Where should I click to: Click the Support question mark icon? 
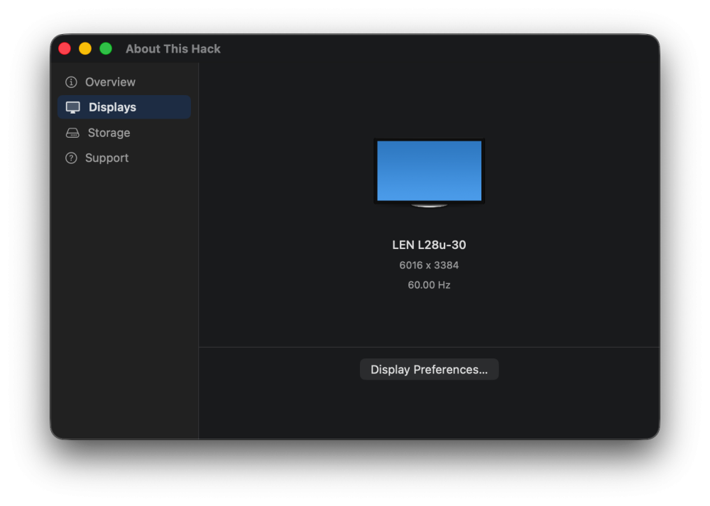click(x=71, y=158)
